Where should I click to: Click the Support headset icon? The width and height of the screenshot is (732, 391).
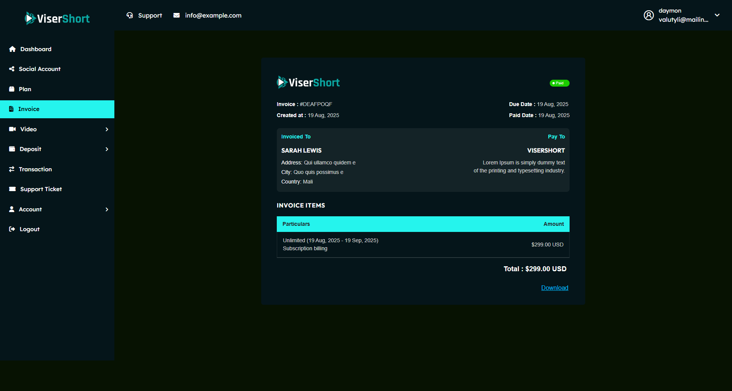coord(130,15)
